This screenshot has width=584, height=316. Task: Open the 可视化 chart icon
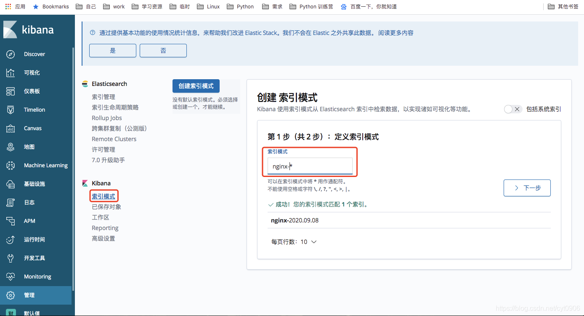(x=11, y=72)
